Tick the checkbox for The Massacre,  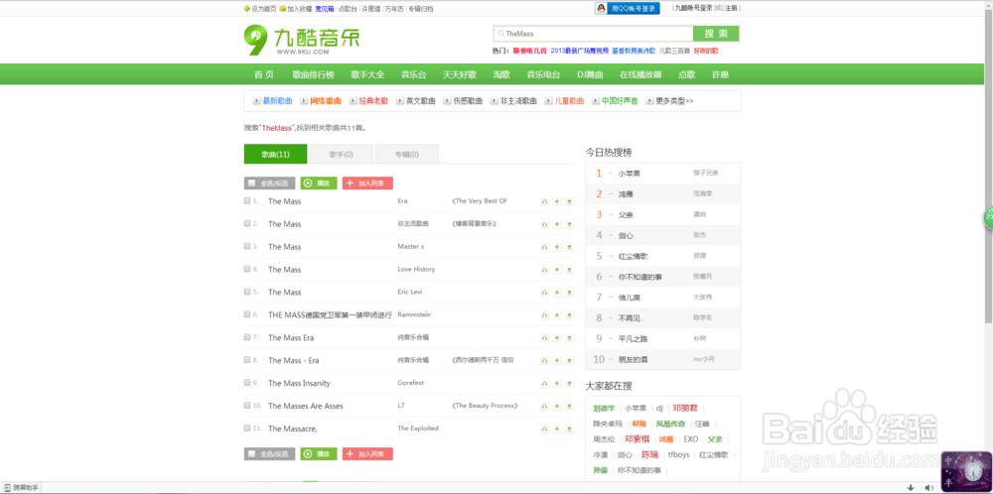[x=247, y=429]
